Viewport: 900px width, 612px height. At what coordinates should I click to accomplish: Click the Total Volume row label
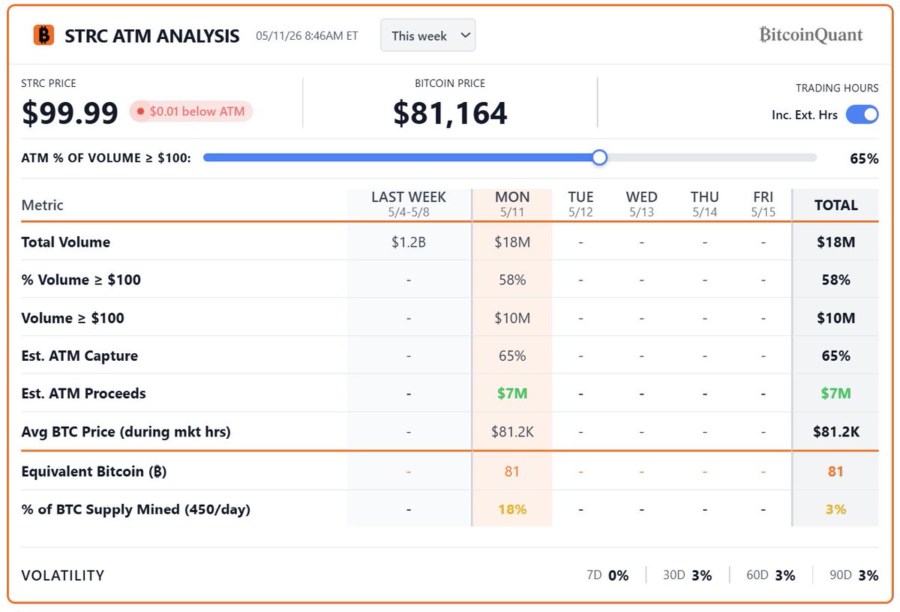point(66,242)
